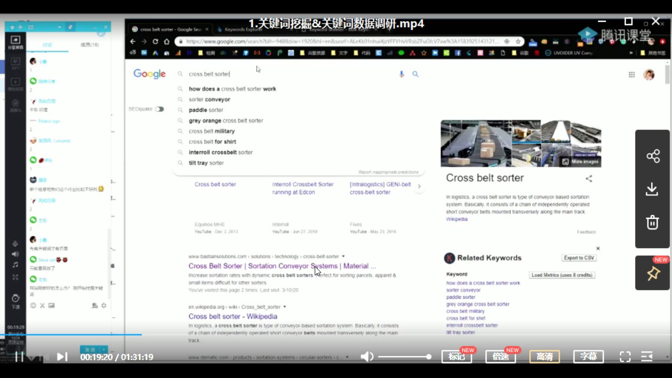Mute the player volume speaker icon
Screen dimensions: 672x378
367,357
